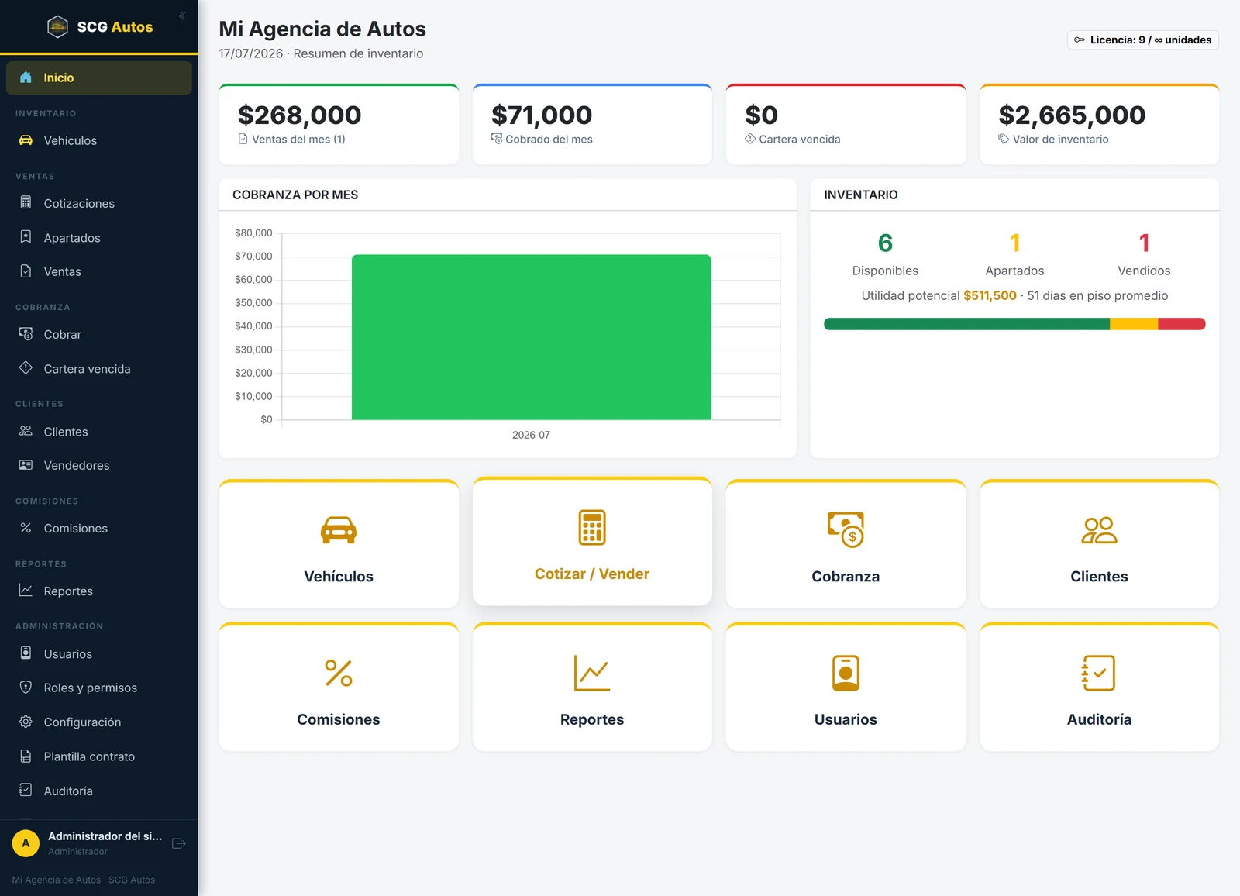The image size is (1240, 896).
Task: Open the Vehículos shortcut tile
Action: 339,544
